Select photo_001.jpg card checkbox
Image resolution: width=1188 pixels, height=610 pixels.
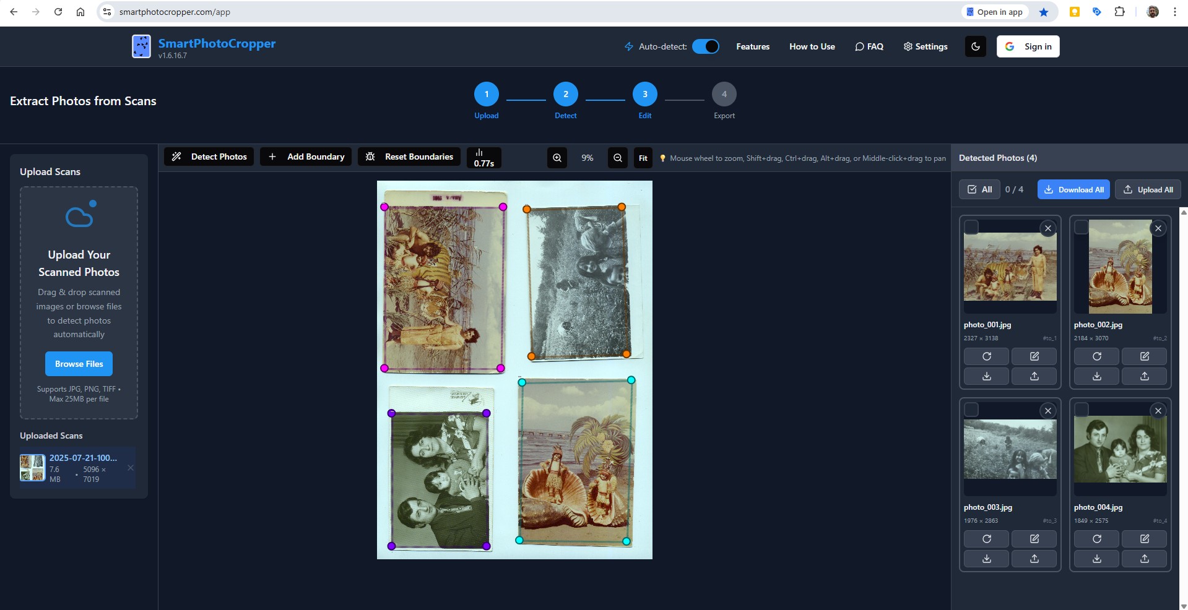pyautogui.click(x=971, y=228)
